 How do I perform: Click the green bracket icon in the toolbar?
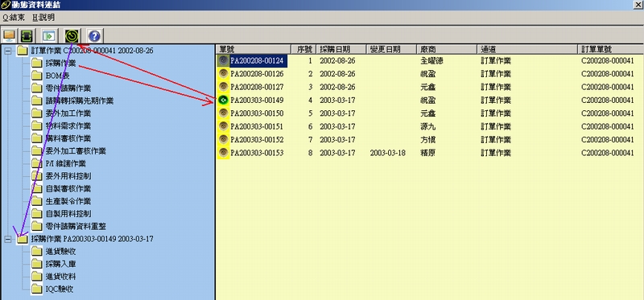click(27, 36)
